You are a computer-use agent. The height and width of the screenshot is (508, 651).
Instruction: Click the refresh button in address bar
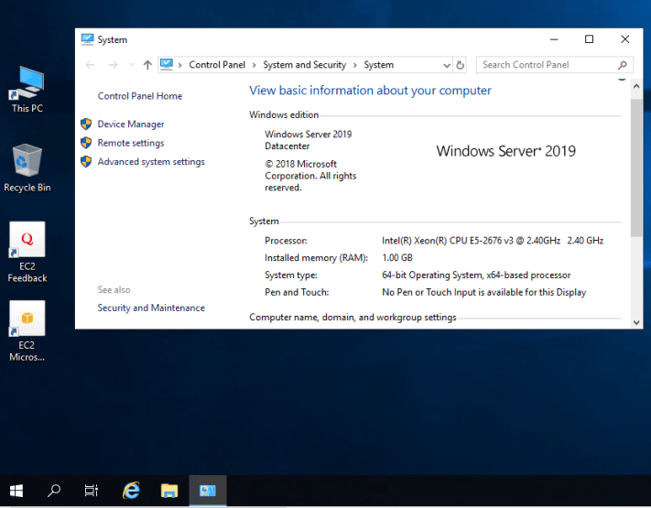click(461, 65)
